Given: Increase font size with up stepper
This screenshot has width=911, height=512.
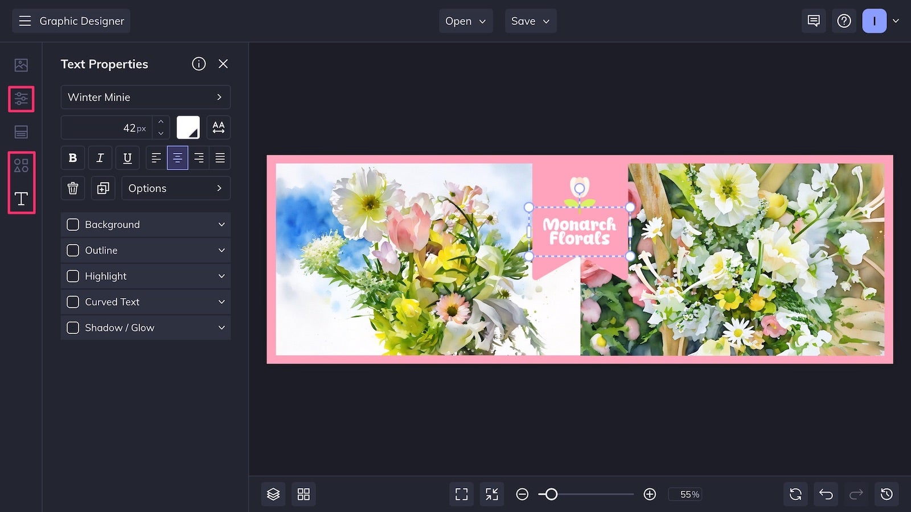Looking at the screenshot, I should click(x=161, y=122).
